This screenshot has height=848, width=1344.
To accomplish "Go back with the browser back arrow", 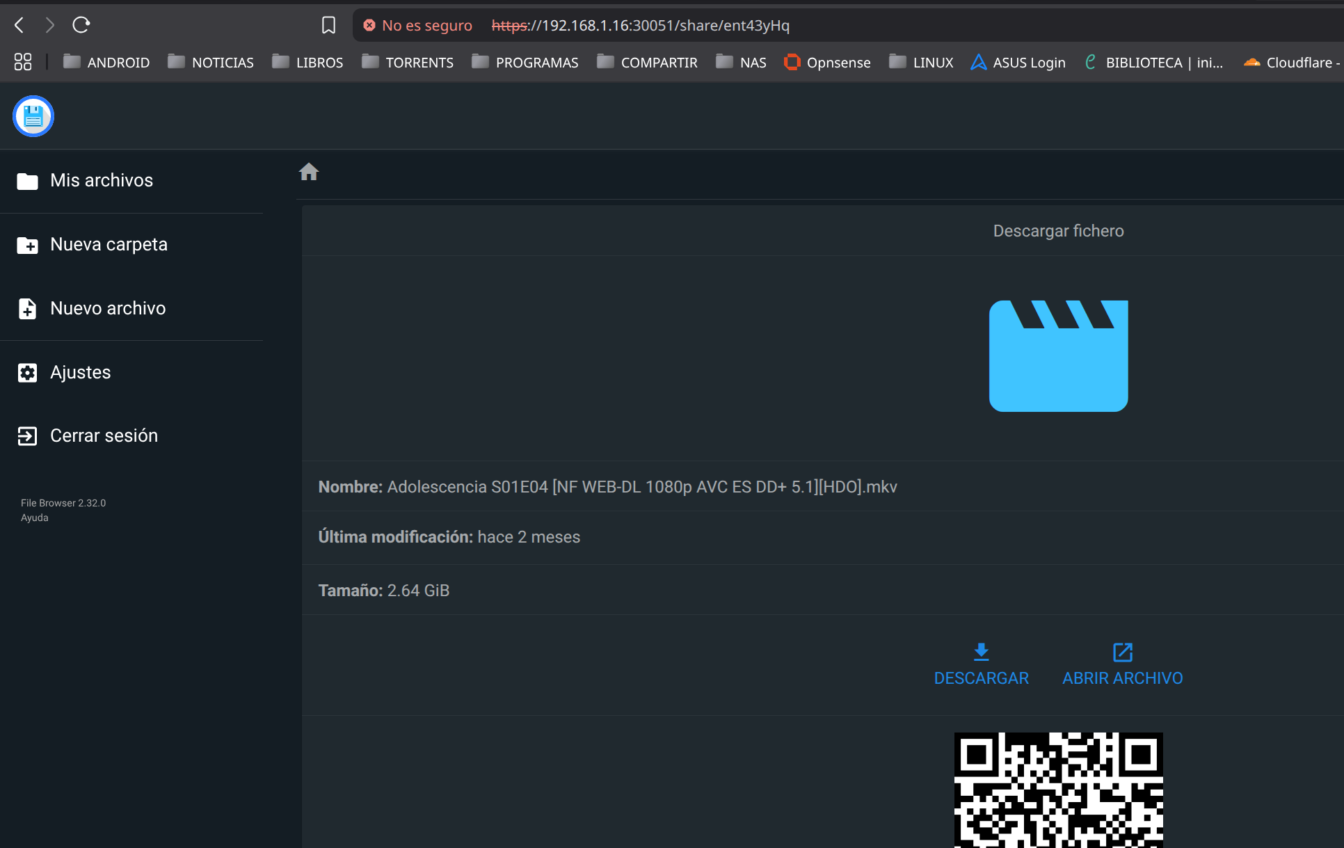I will (19, 25).
